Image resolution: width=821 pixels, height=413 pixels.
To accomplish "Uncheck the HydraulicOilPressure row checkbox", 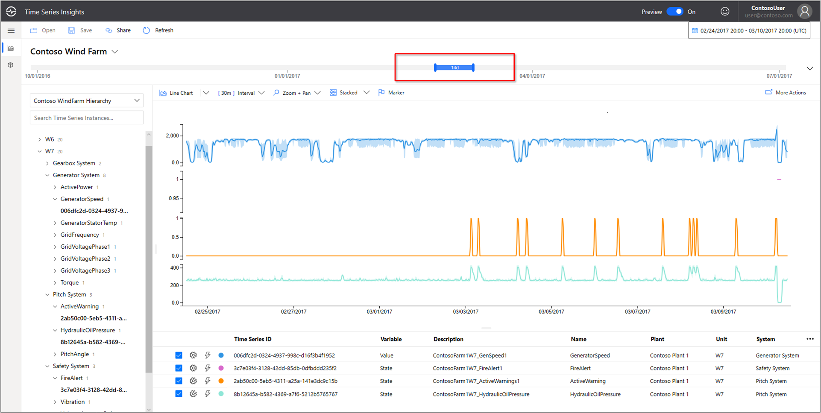I will point(179,394).
